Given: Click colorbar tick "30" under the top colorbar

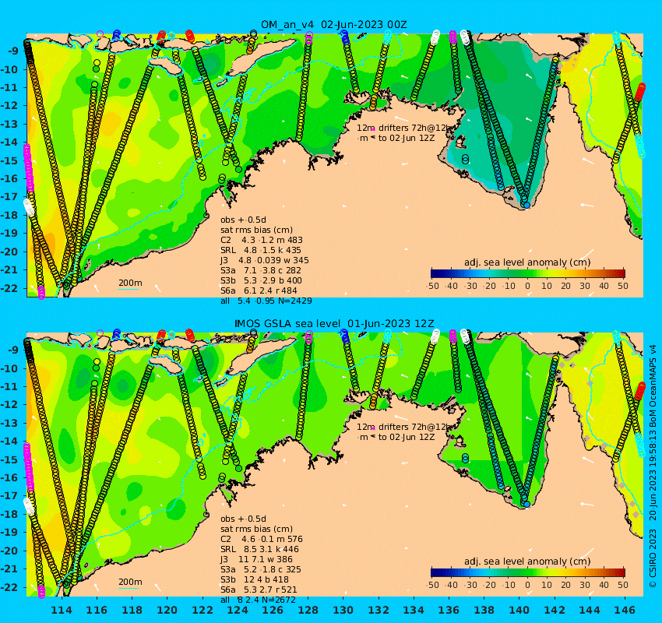Looking at the screenshot, I should pos(585,286).
